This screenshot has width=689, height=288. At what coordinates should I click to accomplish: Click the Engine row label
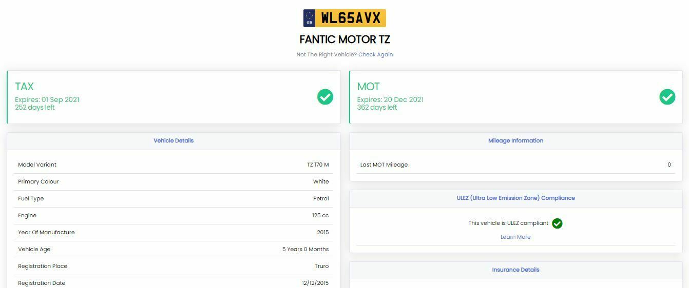(x=27, y=215)
